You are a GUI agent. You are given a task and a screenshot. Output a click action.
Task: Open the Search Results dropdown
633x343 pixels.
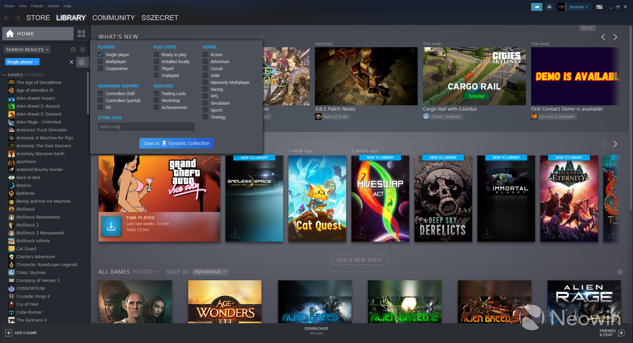coord(27,50)
